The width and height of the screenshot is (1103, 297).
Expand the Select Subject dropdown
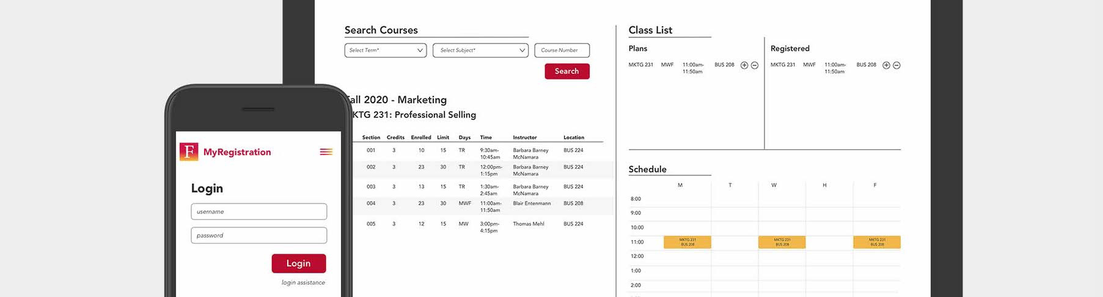480,50
